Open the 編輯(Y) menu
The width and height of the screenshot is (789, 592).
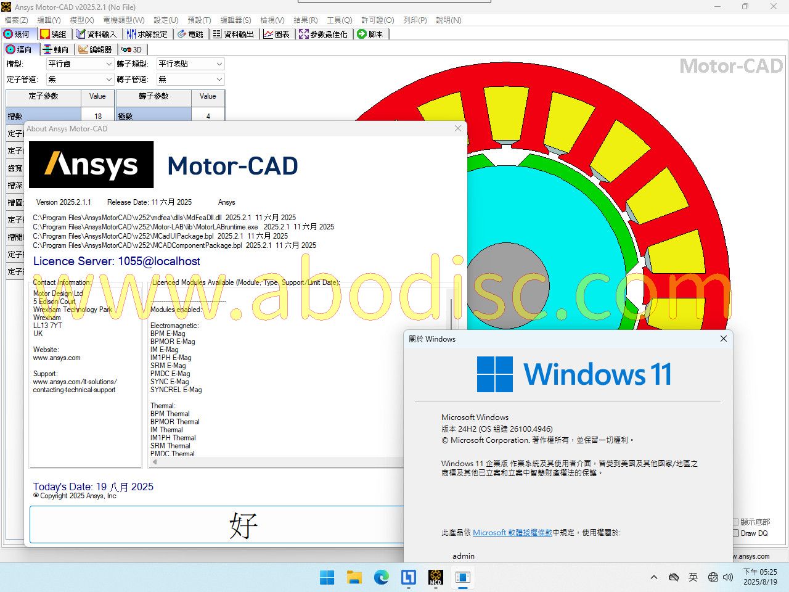(49, 20)
